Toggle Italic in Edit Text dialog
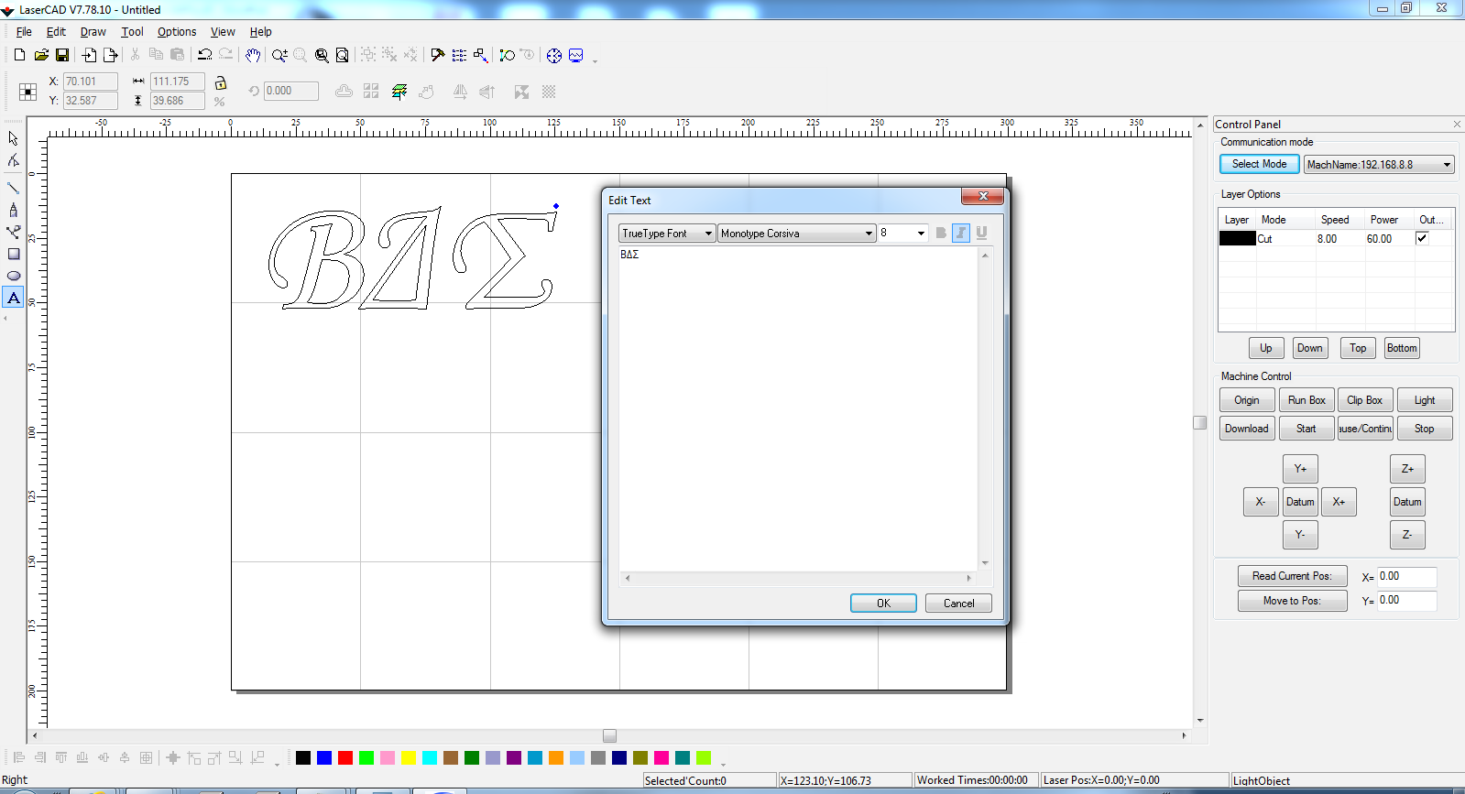1465x794 pixels. (960, 233)
